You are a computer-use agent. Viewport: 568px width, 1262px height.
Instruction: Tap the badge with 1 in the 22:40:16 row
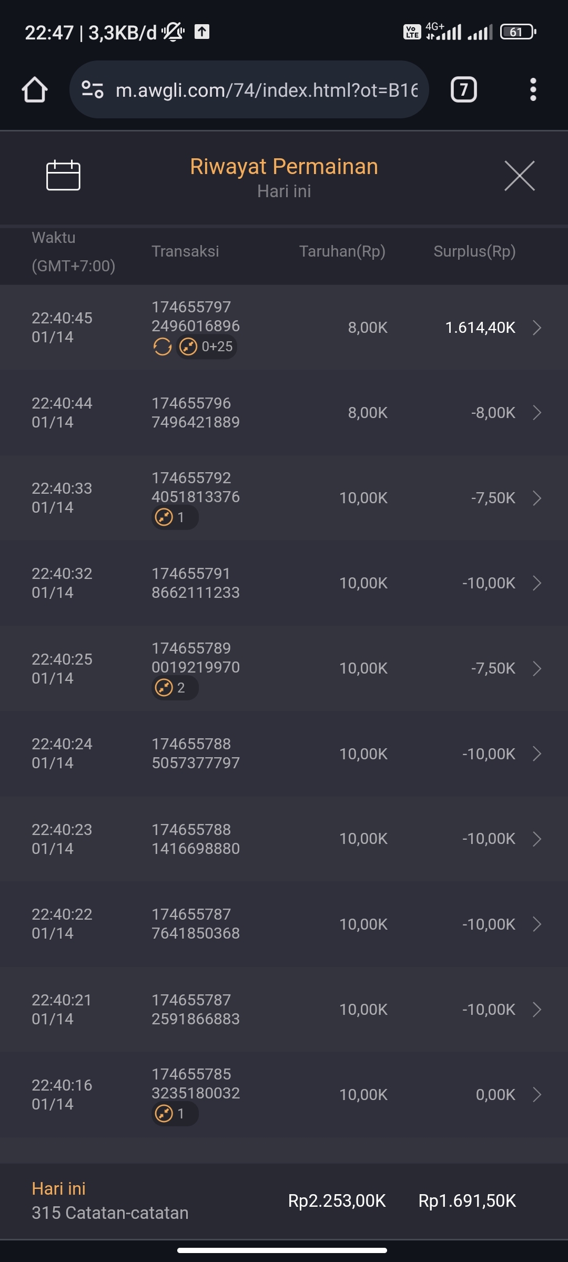pyautogui.click(x=174, y=1114)
